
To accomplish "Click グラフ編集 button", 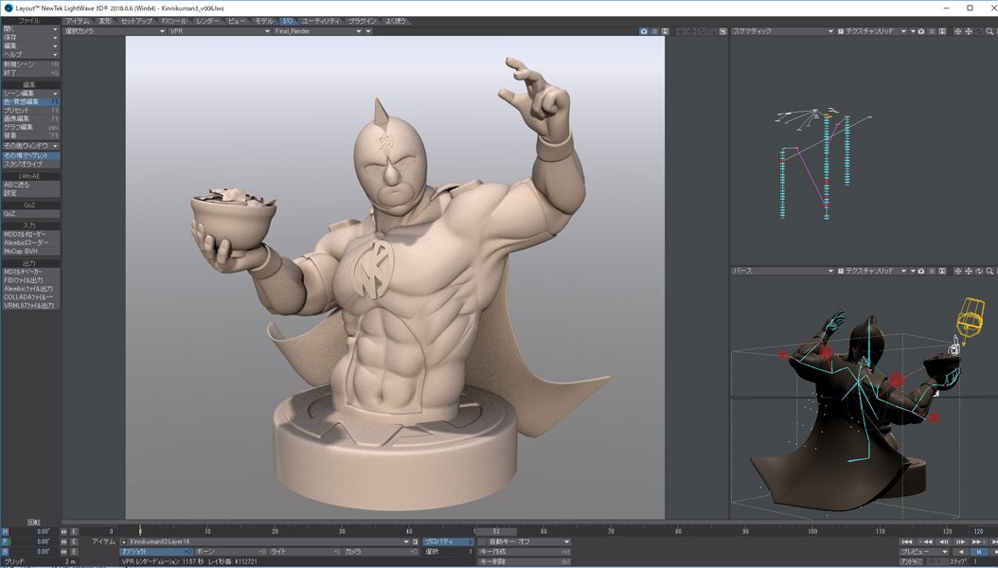I will [30, 127].
